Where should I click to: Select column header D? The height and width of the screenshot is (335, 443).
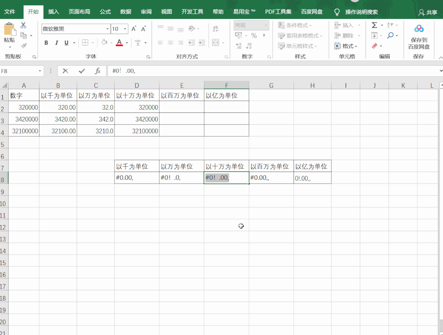pyautogui.click(x=137, y=85)
